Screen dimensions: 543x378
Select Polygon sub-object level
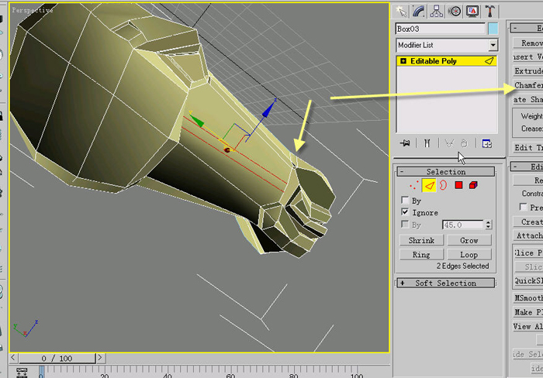pos(458,185)
